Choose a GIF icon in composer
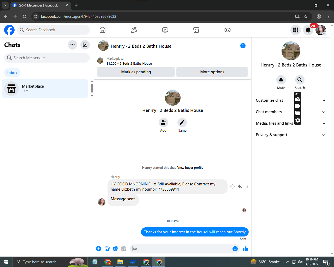This screenshot has width=334, height=267. point(124,249)
